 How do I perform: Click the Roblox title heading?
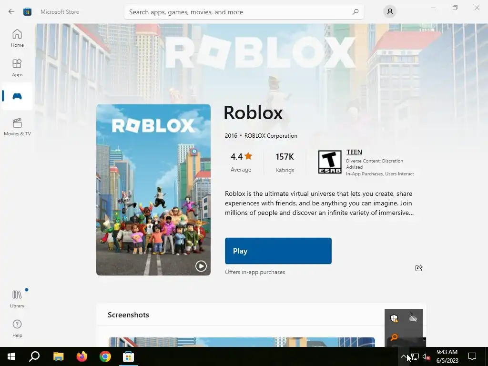pyautogui.click(x=253, y=112)
